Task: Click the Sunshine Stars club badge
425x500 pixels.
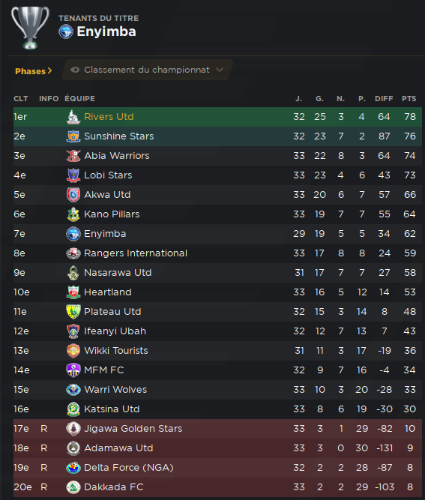Action: 73,136
